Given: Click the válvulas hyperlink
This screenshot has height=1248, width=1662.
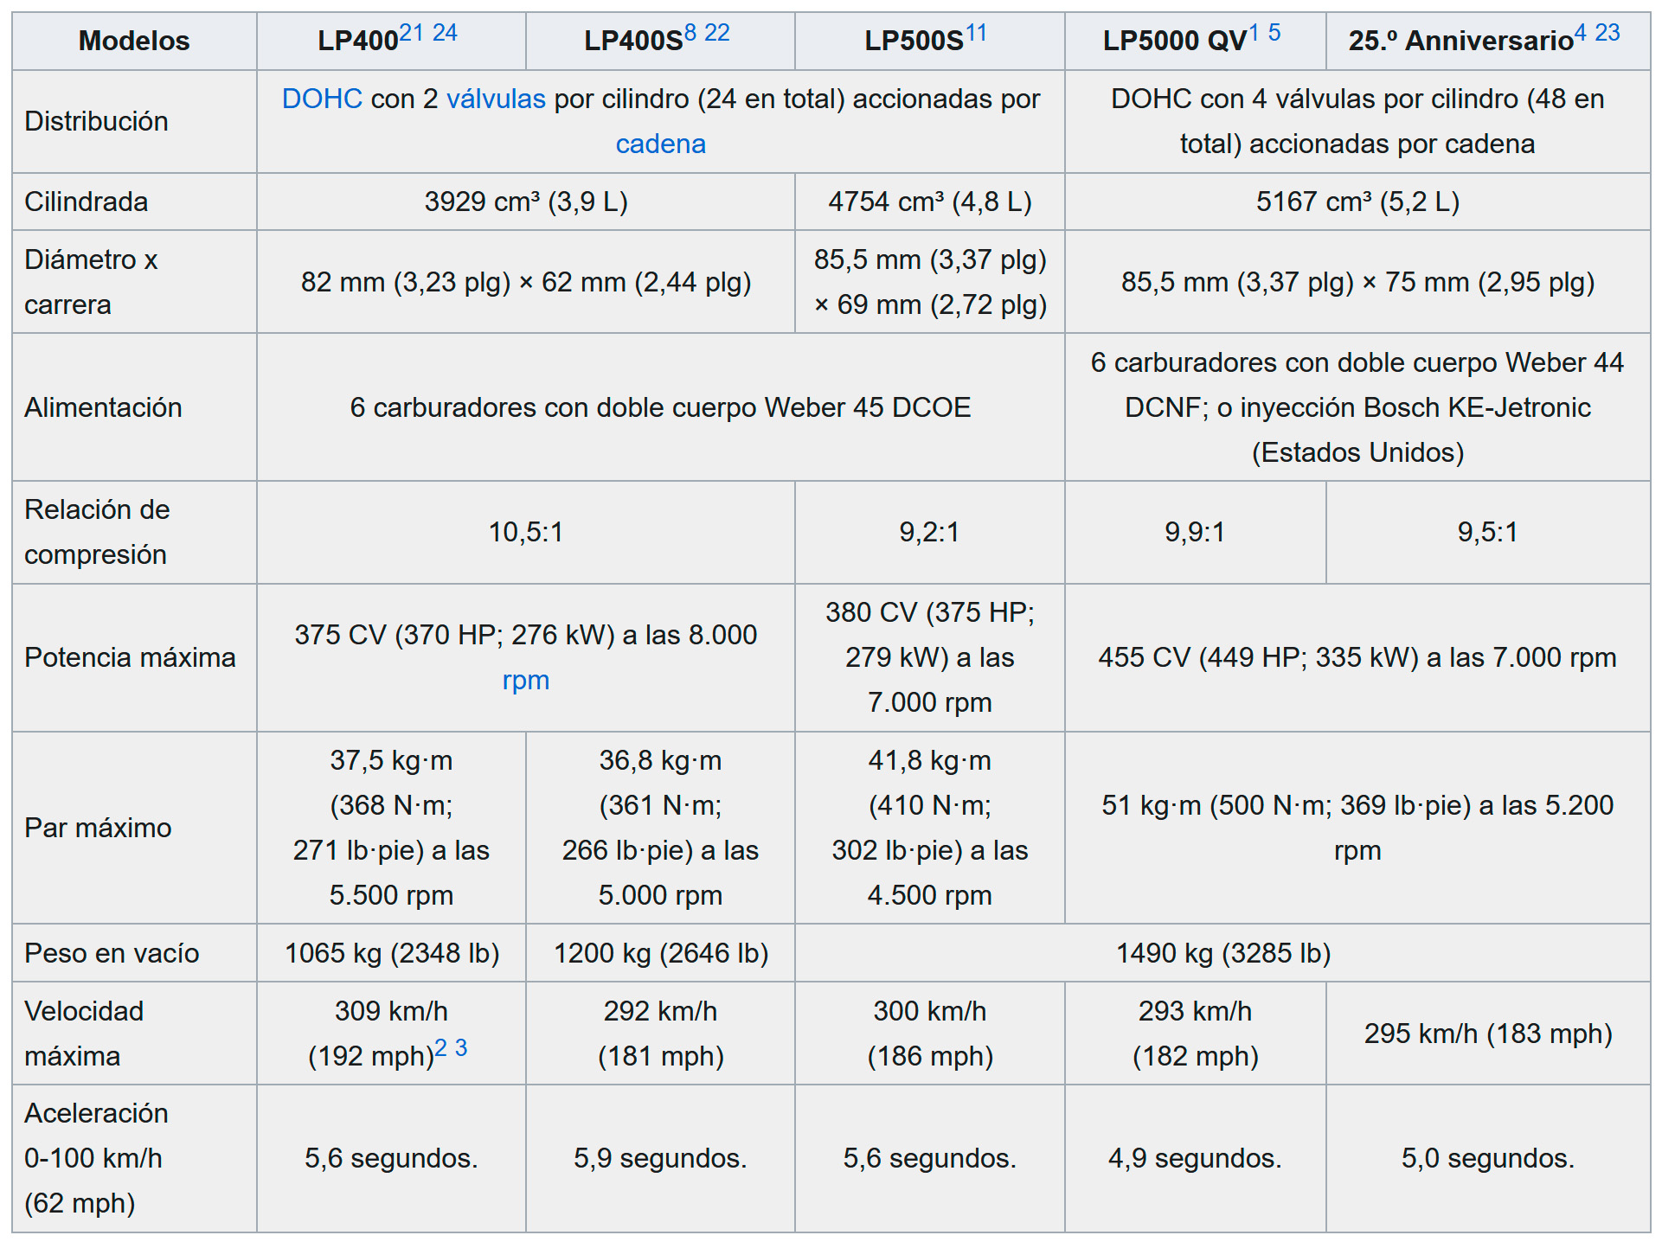Looking at the screenshot, I should coord(496,99).
